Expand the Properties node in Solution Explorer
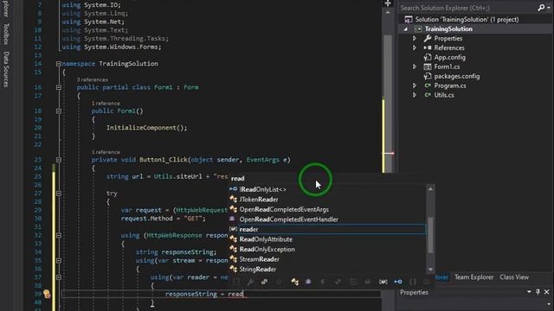 coord(415,38)
